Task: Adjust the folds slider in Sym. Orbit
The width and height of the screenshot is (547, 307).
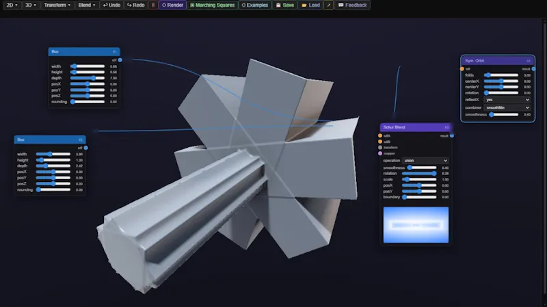Action: (501, 75)
